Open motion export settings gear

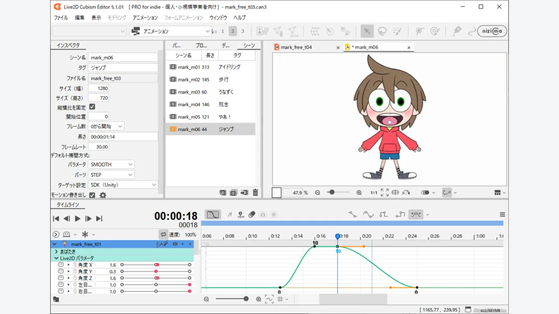[x=103, y=195]
